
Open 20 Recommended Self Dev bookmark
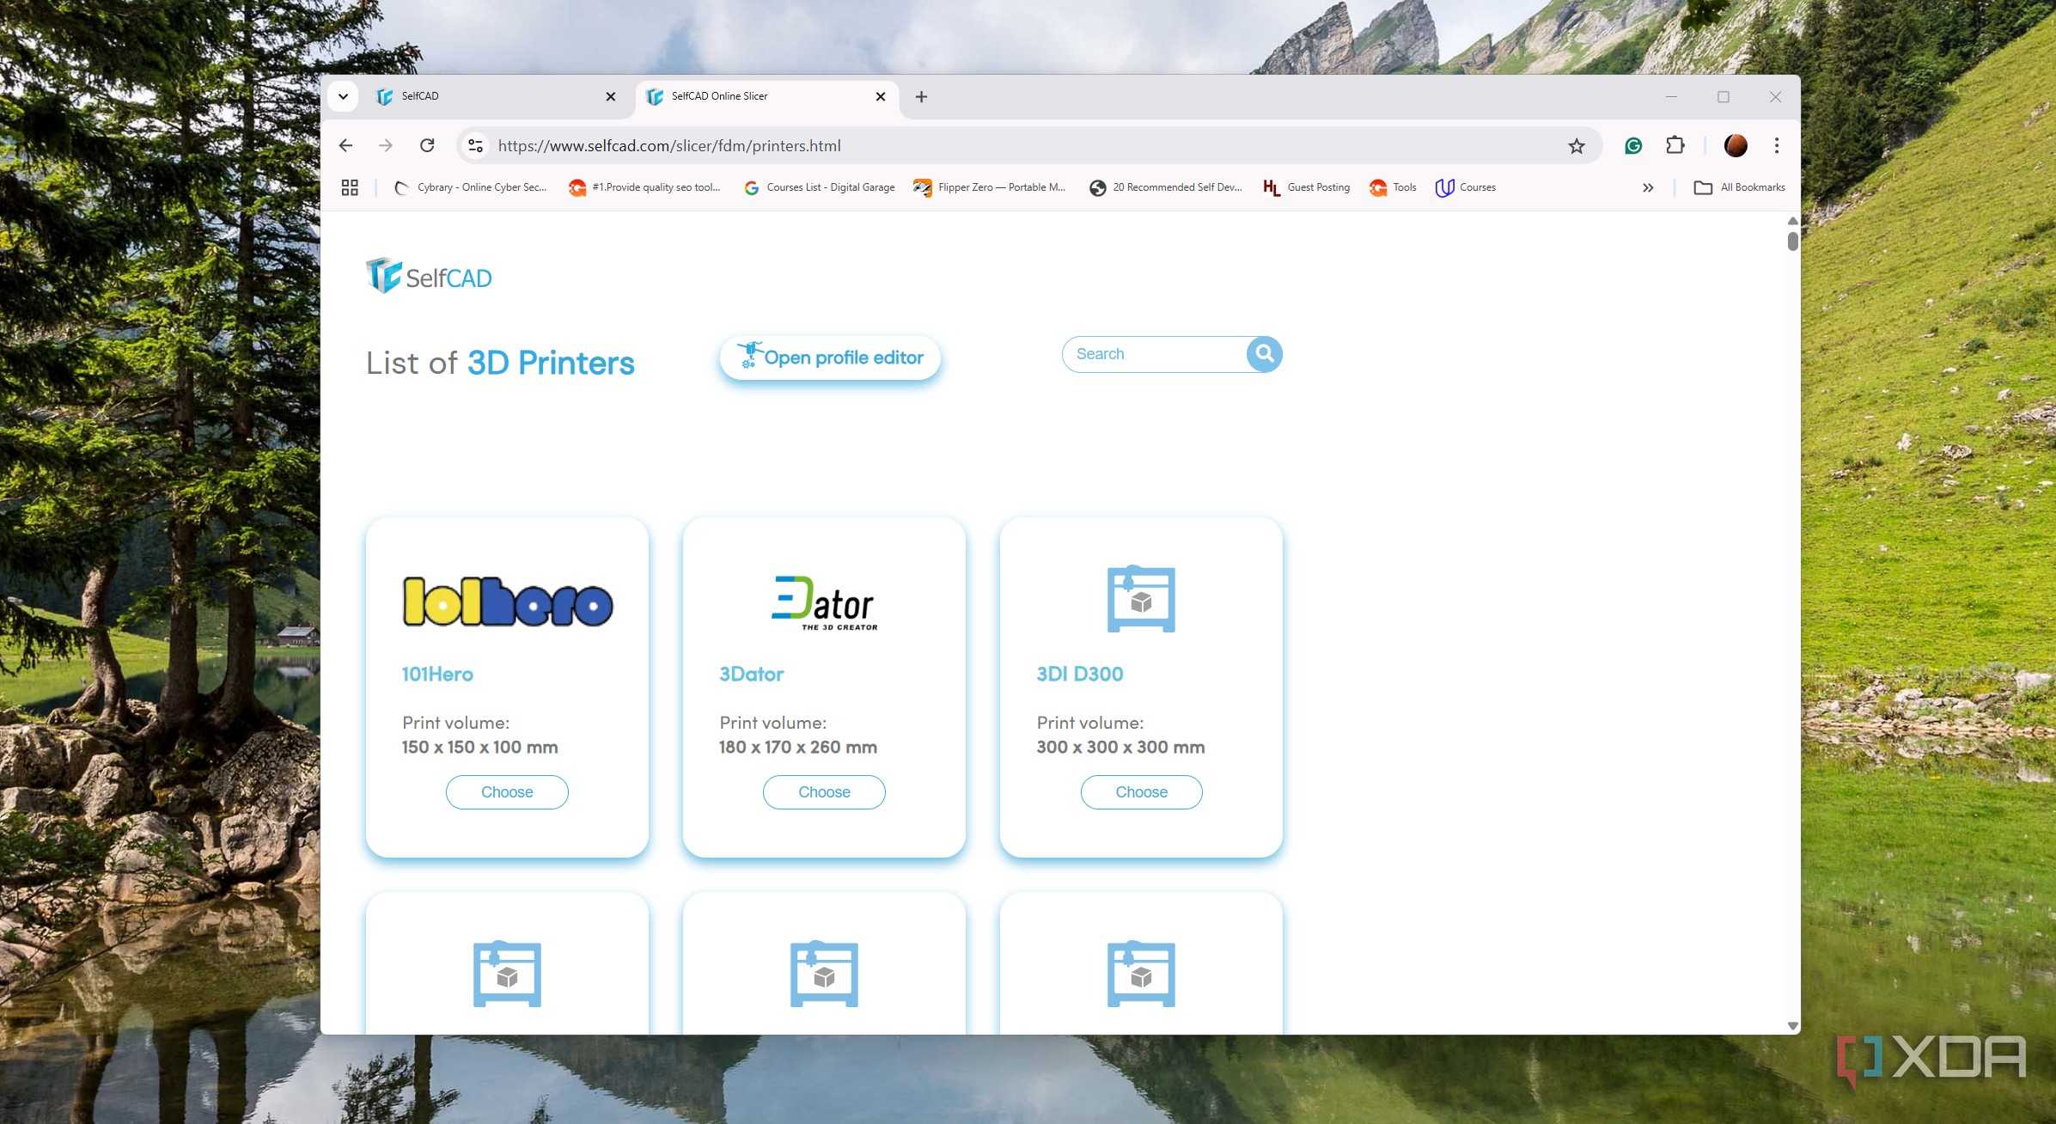1165,187
